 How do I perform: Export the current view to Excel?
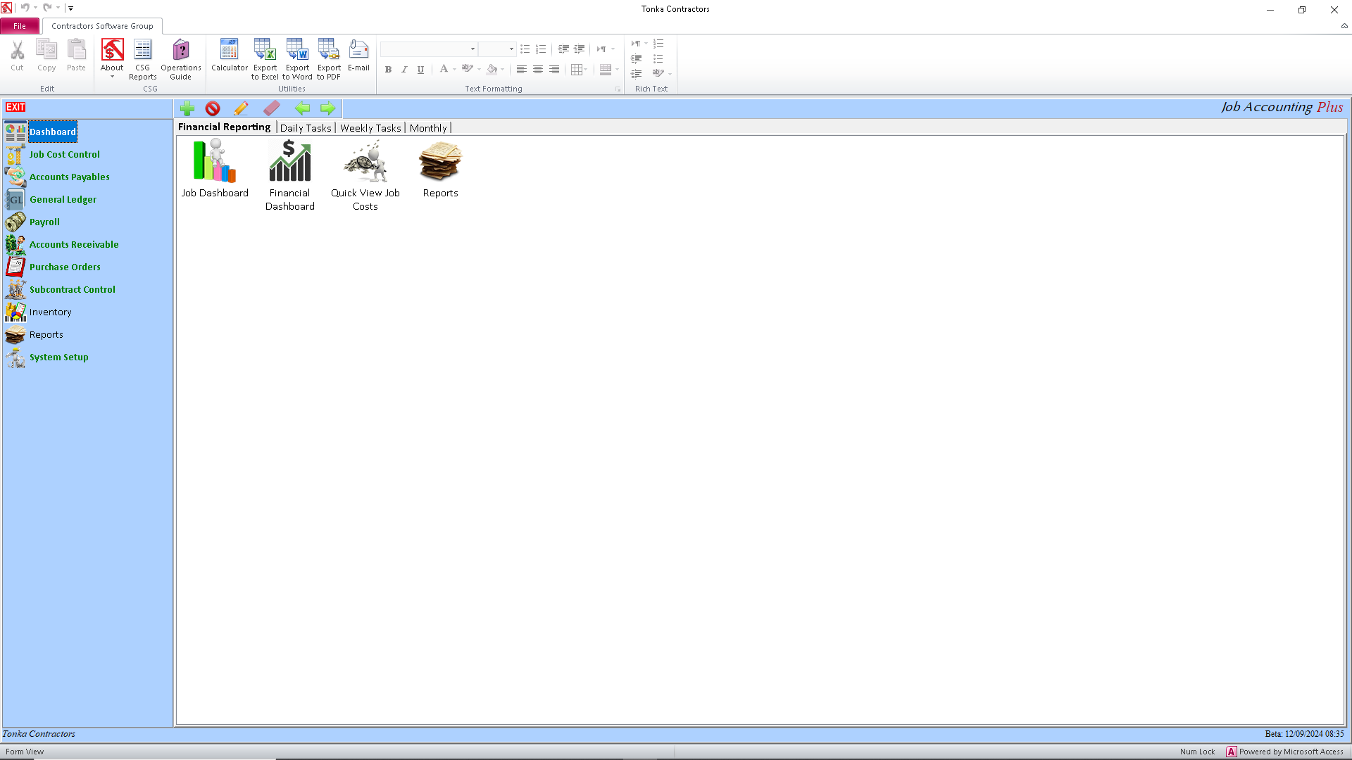point(265,56)
